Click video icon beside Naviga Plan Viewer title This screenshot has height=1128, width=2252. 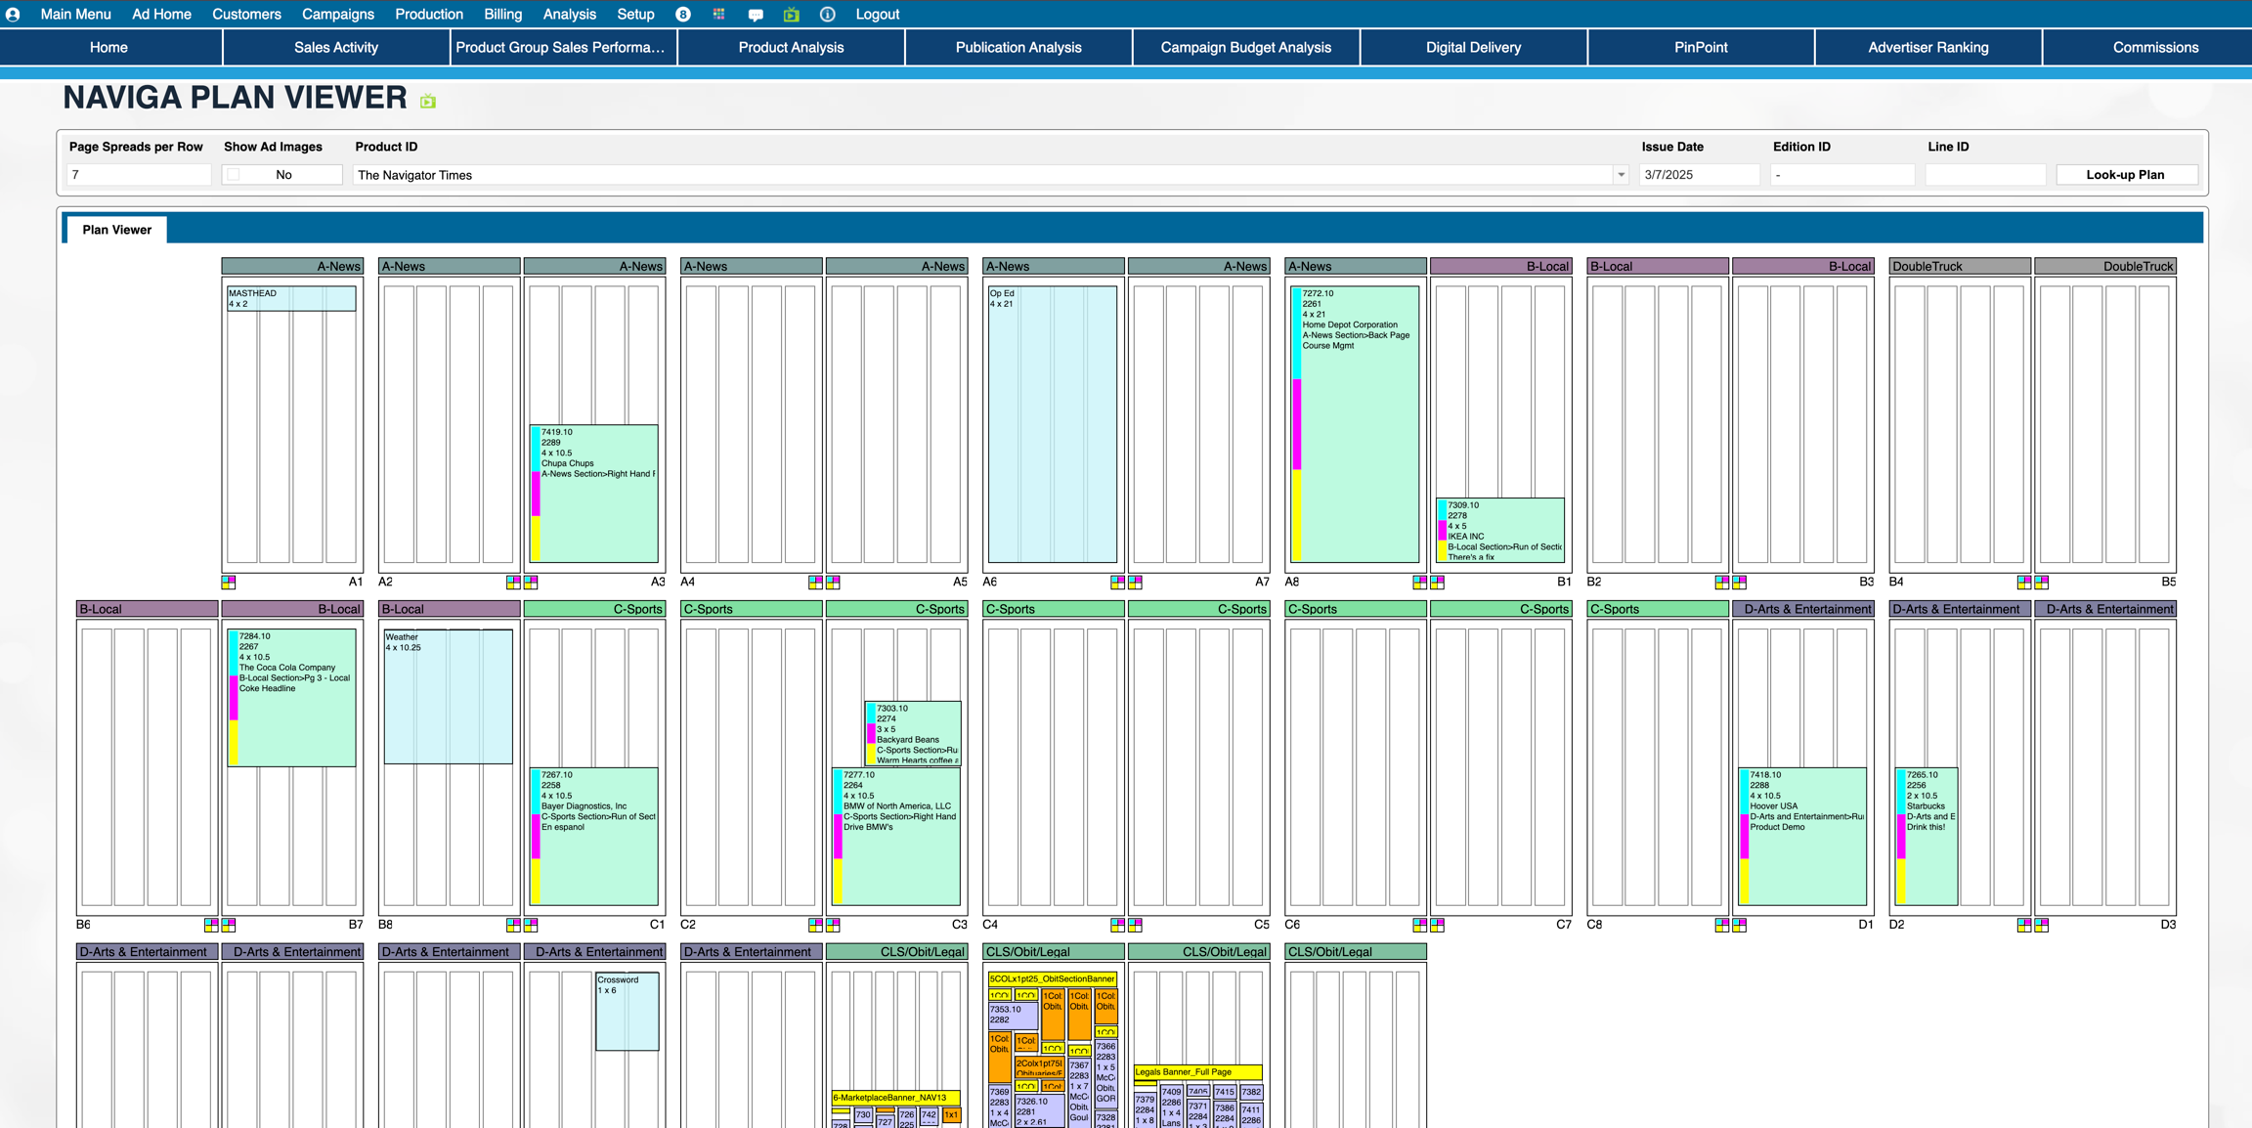pyautogui.click(x=428, y=101)
